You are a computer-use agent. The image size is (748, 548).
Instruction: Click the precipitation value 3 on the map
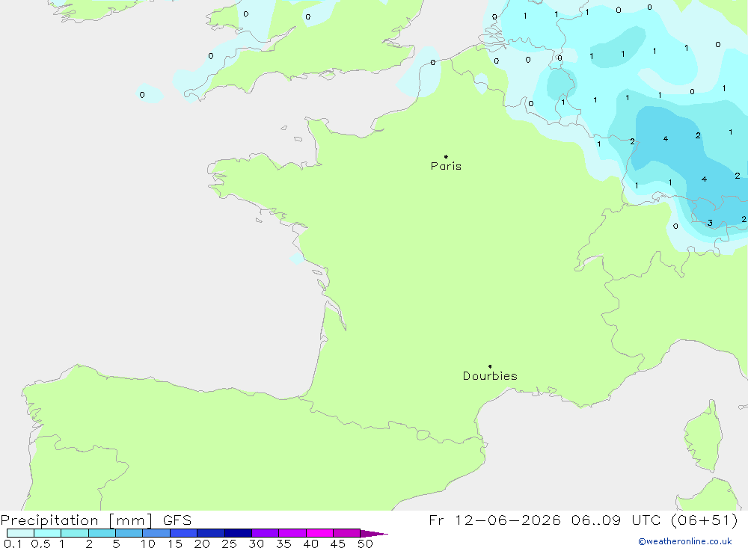click(710, 223)
